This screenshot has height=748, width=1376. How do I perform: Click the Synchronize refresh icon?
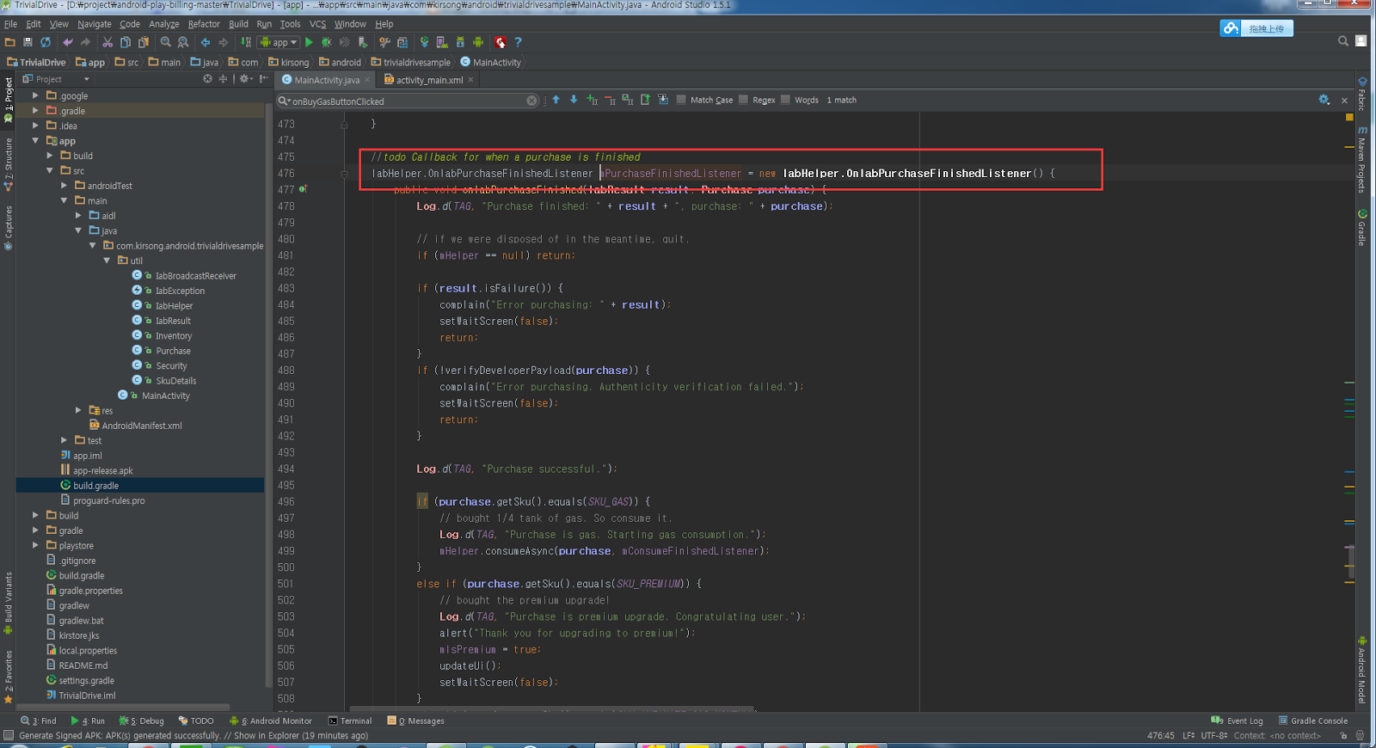pyautogui.click(x=46, y=42)
